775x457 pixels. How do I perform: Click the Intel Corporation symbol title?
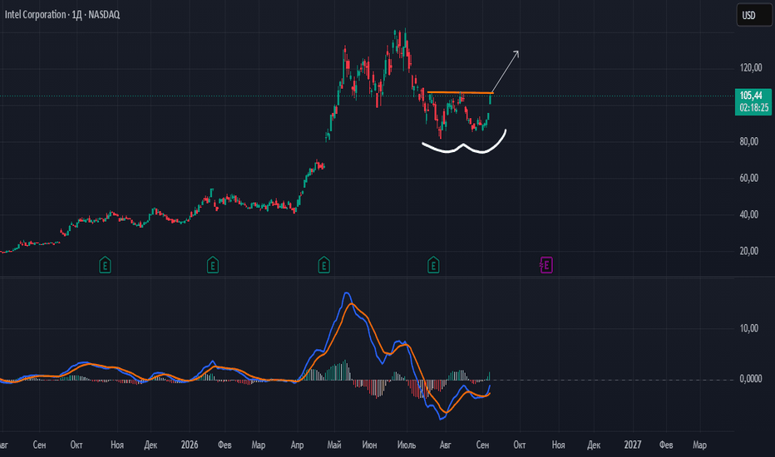pos(62,14)
